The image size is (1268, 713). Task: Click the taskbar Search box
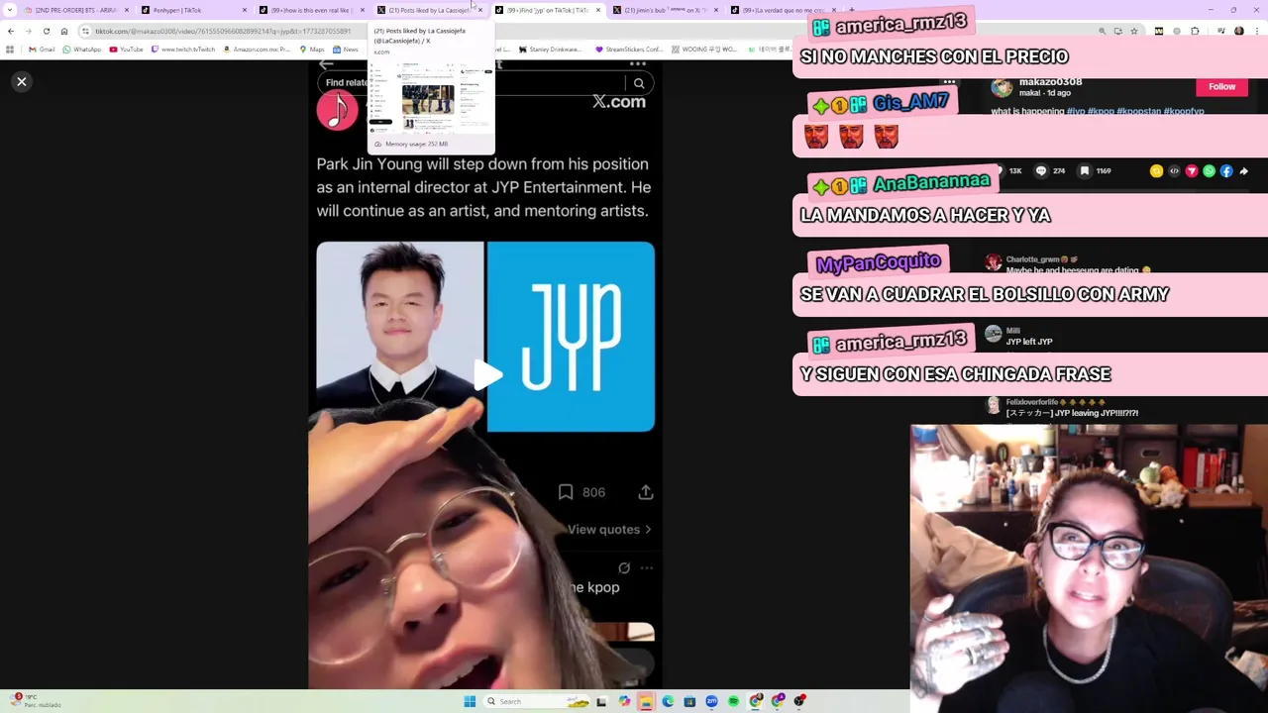[535, 701]
